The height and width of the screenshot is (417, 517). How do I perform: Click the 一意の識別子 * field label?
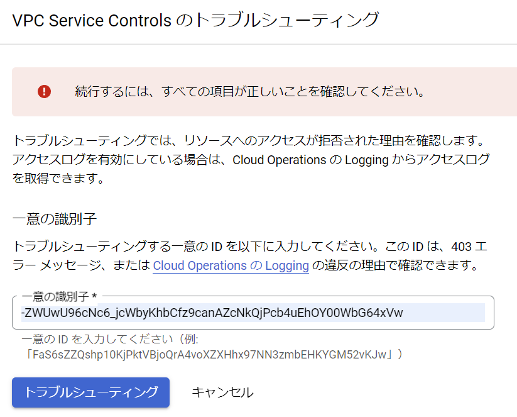coord(59,296)
